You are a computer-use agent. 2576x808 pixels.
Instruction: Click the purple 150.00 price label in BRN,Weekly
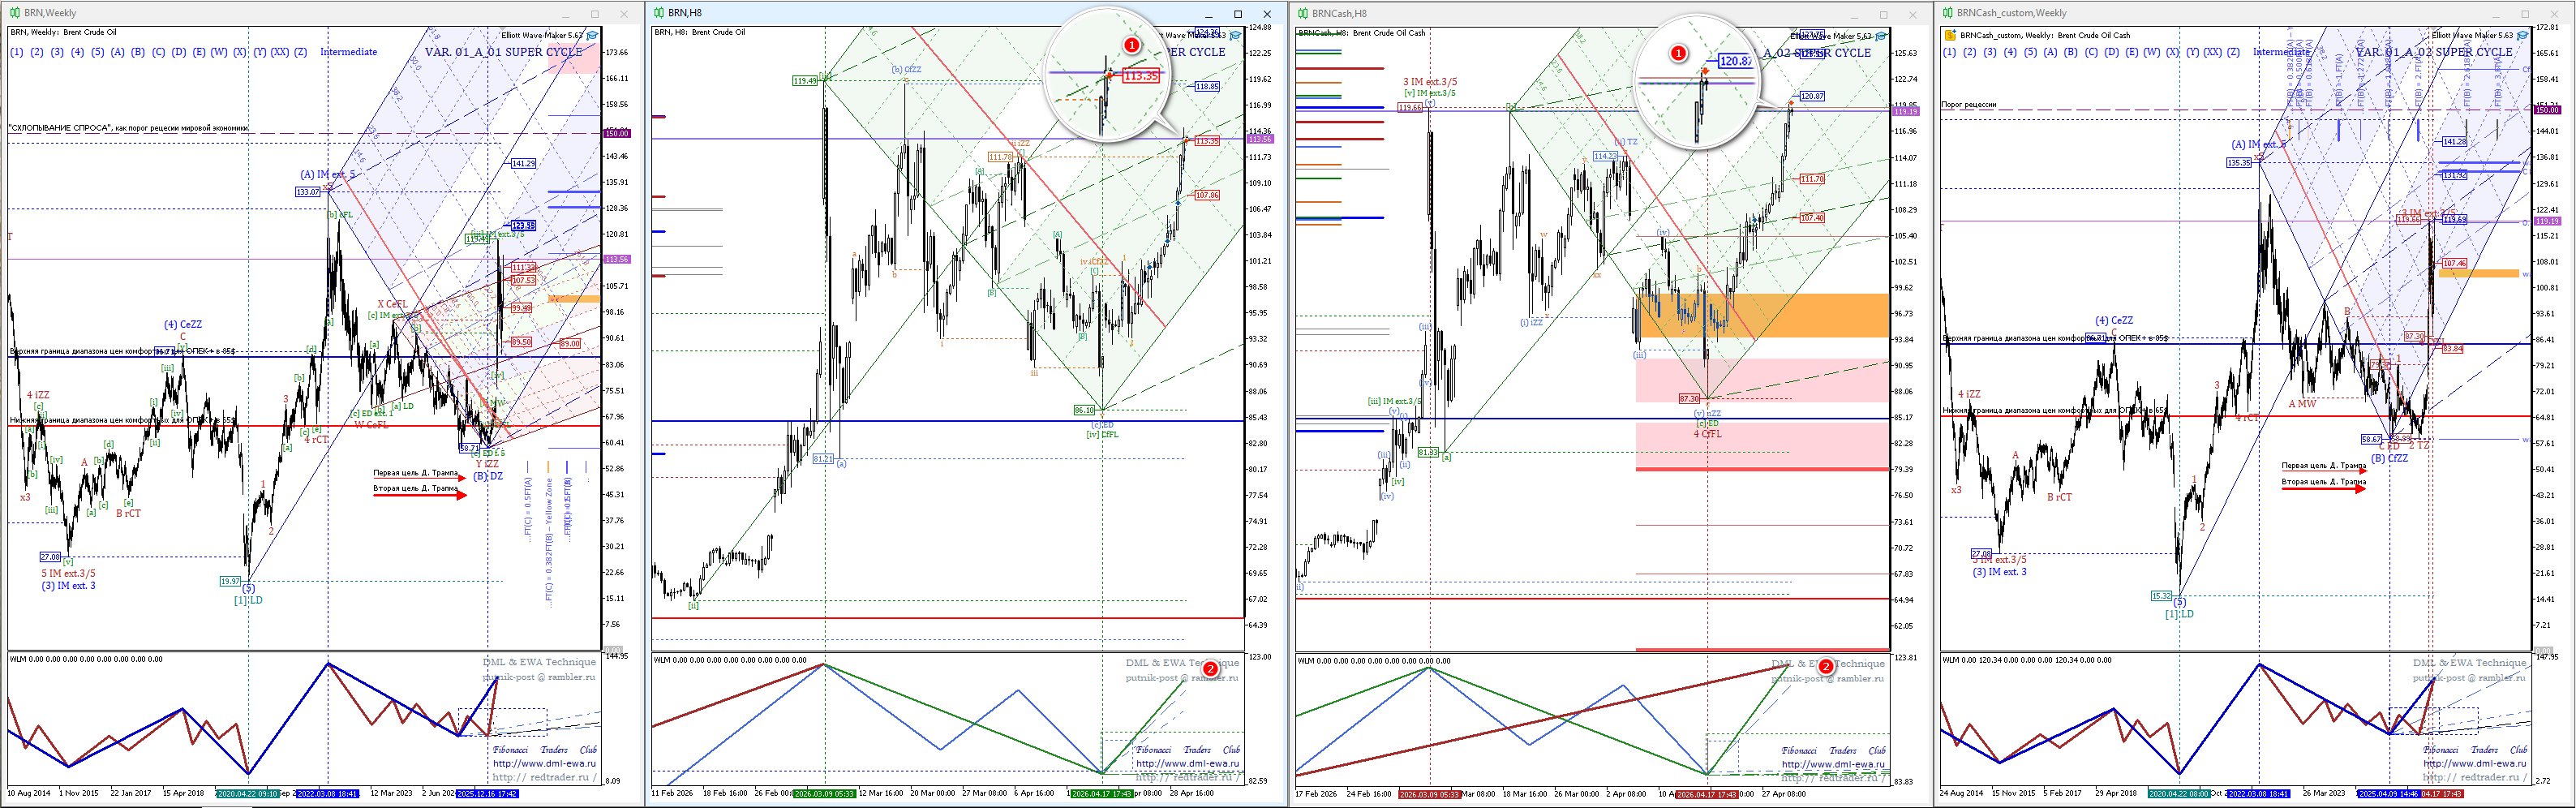click(x=616, y=133)
